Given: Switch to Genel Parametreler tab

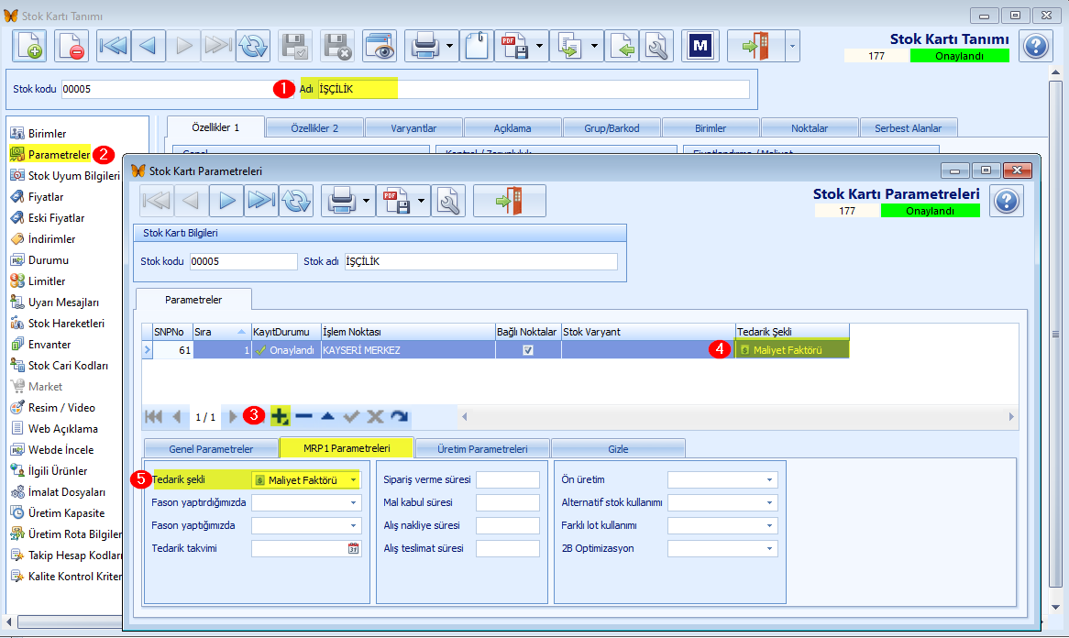Looking at the screenshot, I should 211,448.
